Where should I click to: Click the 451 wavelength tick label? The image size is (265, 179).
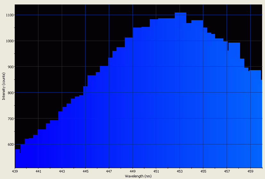pos(156,171)
